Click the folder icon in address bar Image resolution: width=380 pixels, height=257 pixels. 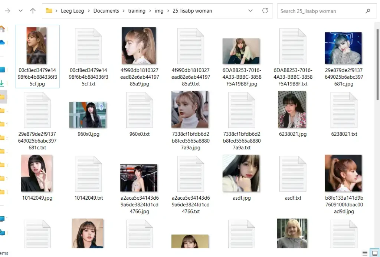[x=49, y=11]
